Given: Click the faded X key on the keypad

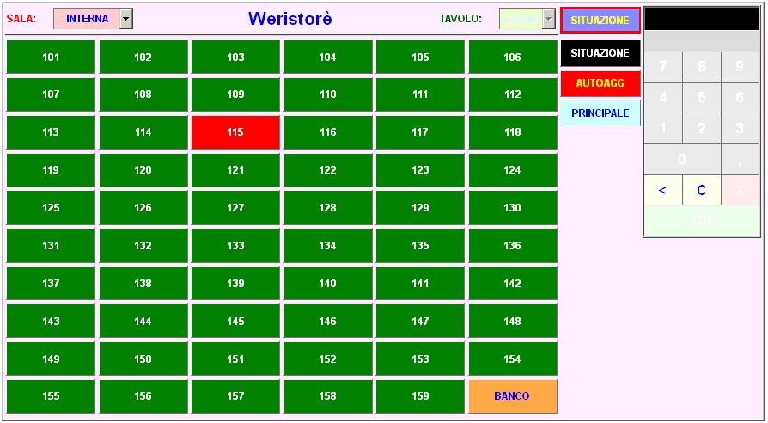Looking at the screenshot, I should 740,190.
